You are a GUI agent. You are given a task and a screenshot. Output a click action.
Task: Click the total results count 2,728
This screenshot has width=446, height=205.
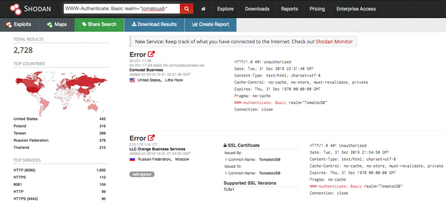tap(23, 50)
